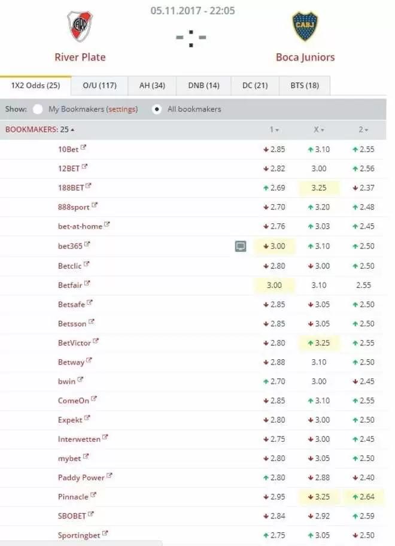The image size is (395, 546).
Task: Sort the Bookmakers column header
Action: [x=40, y=129]
